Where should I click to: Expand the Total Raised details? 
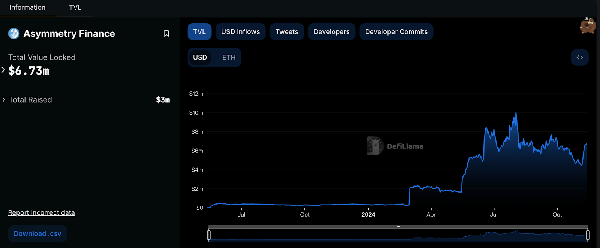[4, 100]
